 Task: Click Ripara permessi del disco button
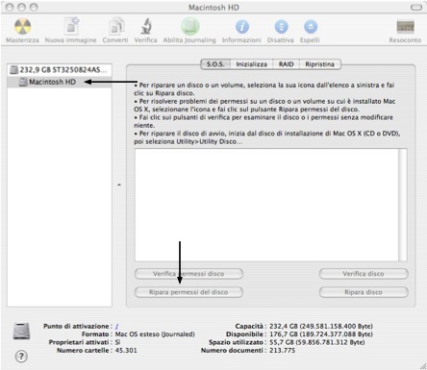(188, 292)
